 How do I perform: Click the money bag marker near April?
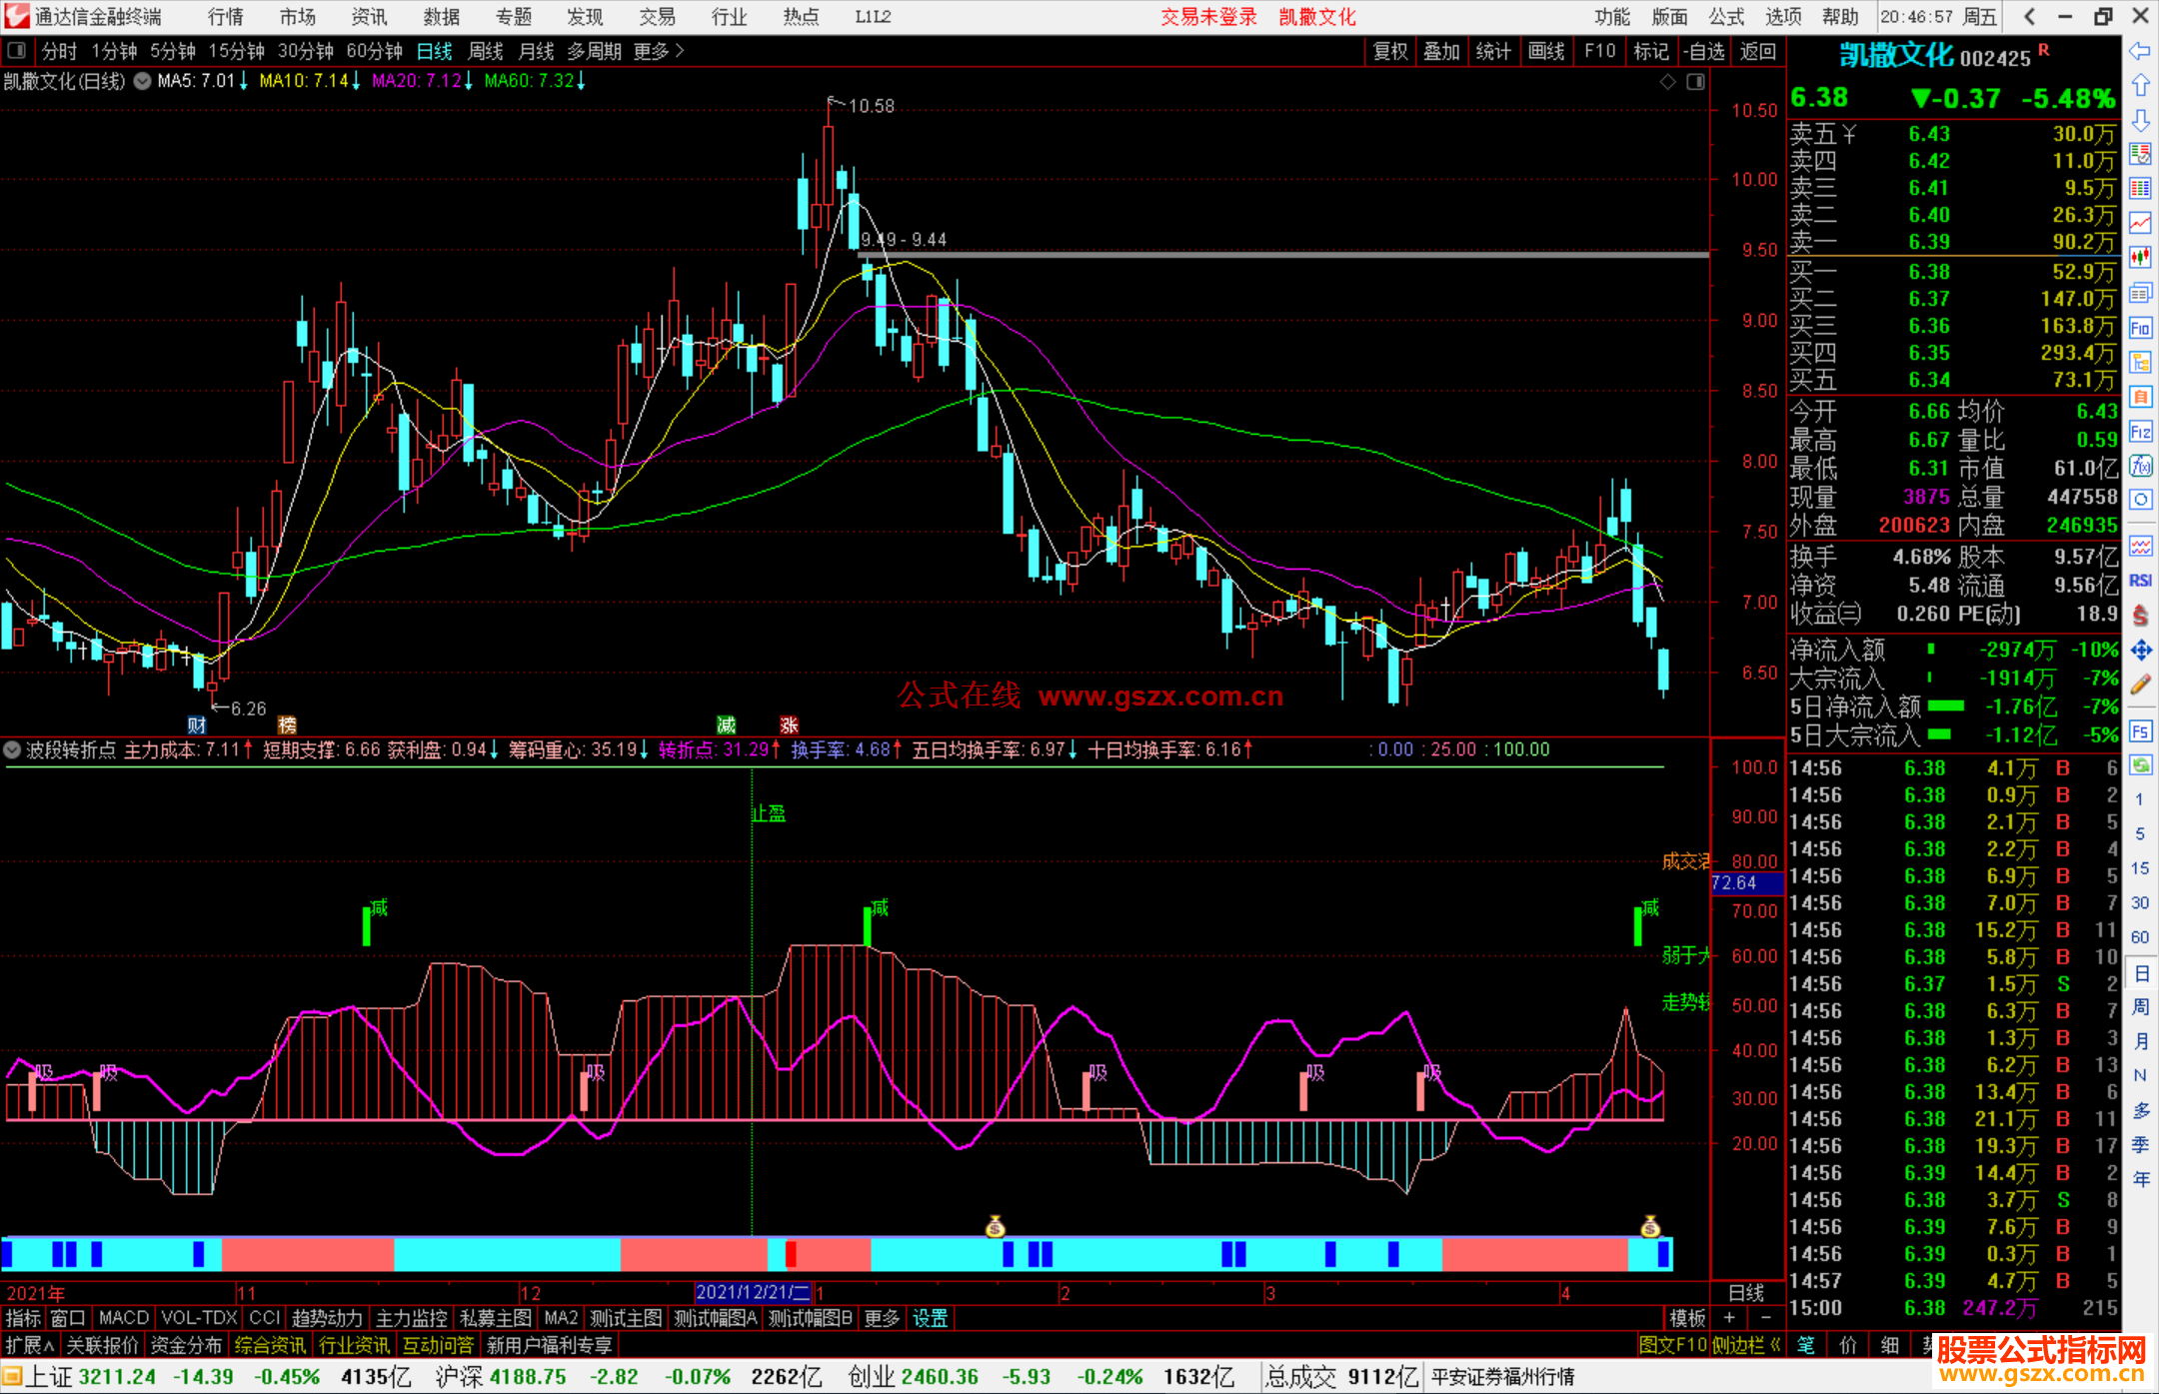pyautogui.click(x=1650, y=1226)
